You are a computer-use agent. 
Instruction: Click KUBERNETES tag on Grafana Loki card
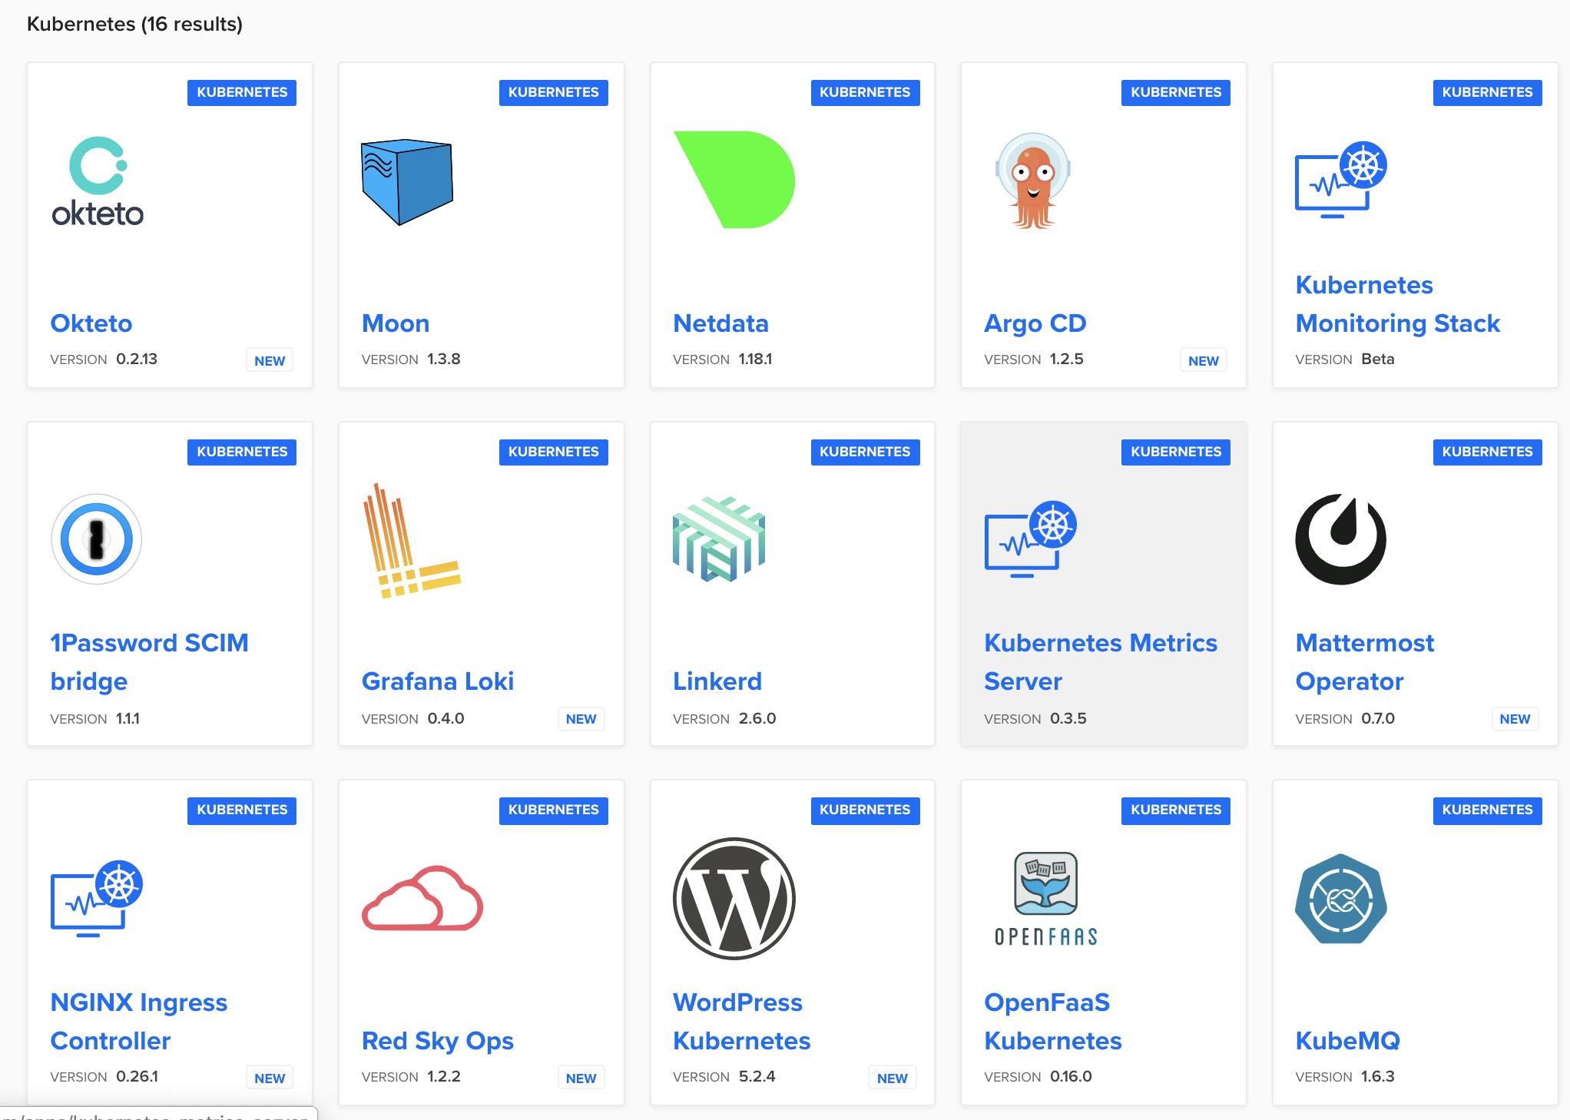[554, 452]
